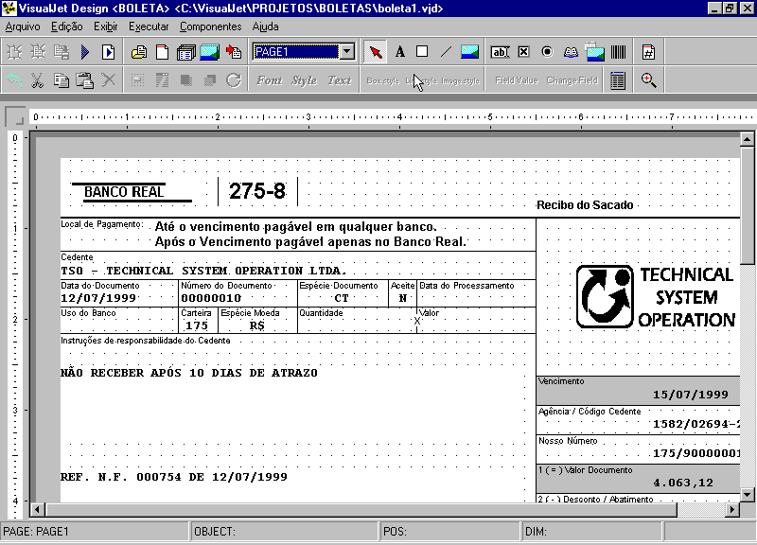Screen dimensions: 757x545
Task: Open the Exibir menu
Action: pyautogui.click(x=105, y=27)
